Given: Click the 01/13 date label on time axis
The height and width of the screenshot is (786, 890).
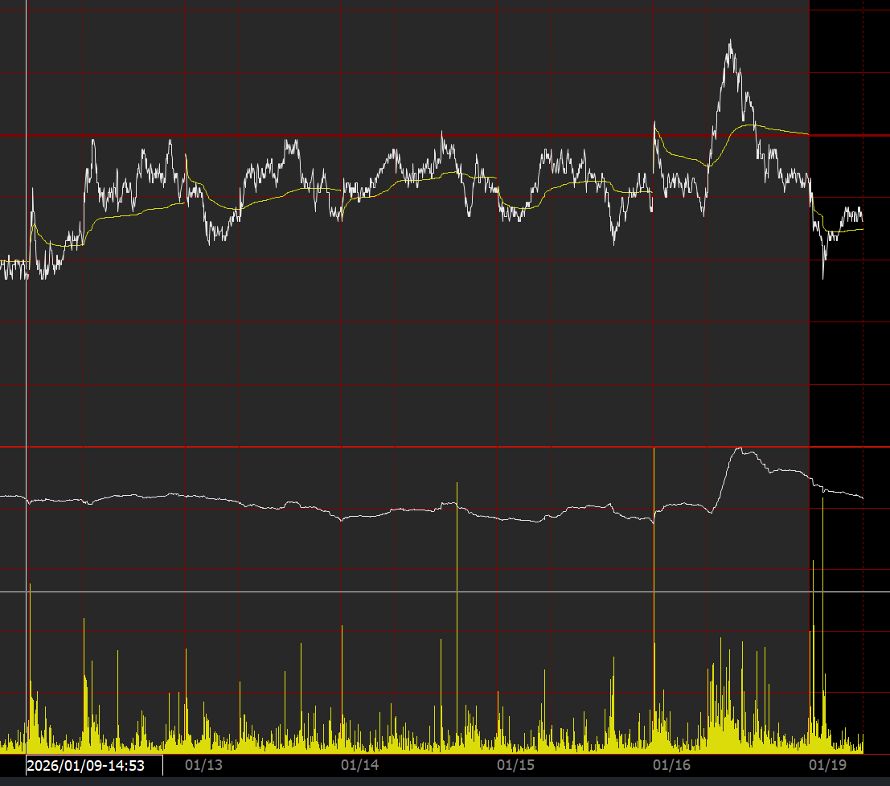Looking at the screenshot, I should pos(203,764).
